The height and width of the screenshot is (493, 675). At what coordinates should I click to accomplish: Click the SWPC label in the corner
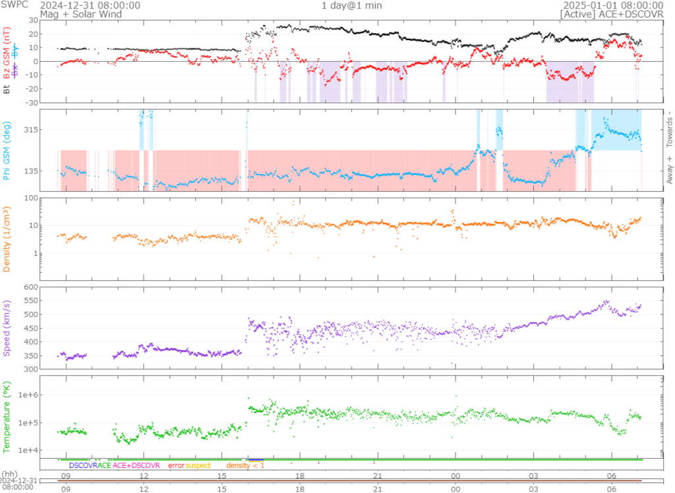14,5
